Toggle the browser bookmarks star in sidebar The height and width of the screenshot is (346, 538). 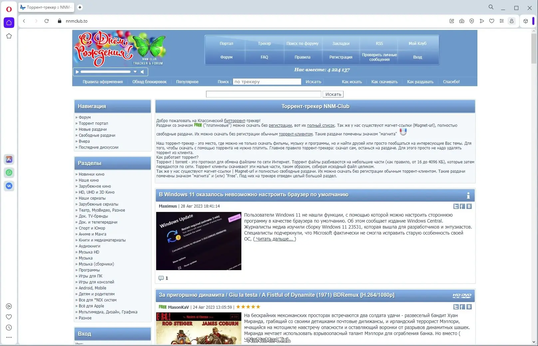[9, 36]
